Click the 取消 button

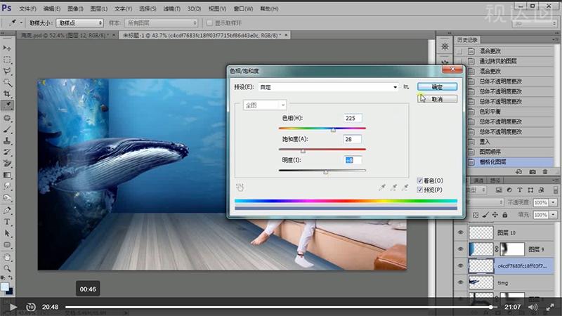point(437,99)
